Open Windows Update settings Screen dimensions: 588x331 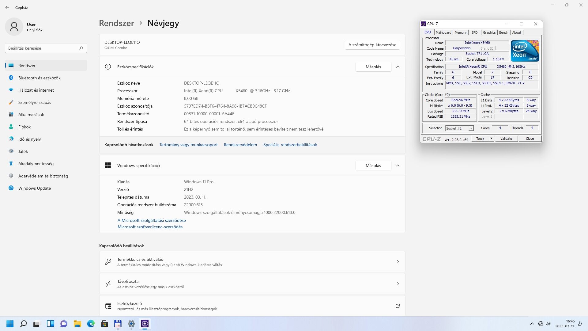(46, 188)
